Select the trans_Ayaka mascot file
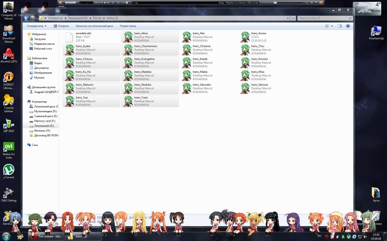 [91, 50]
